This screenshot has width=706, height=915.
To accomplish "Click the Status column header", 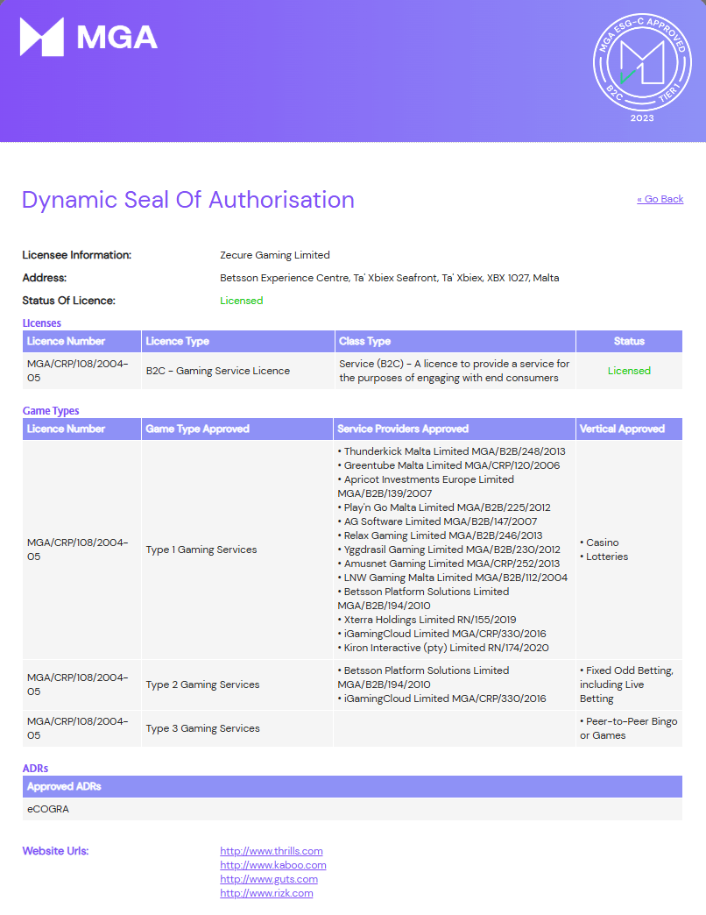I will [629, 342].
